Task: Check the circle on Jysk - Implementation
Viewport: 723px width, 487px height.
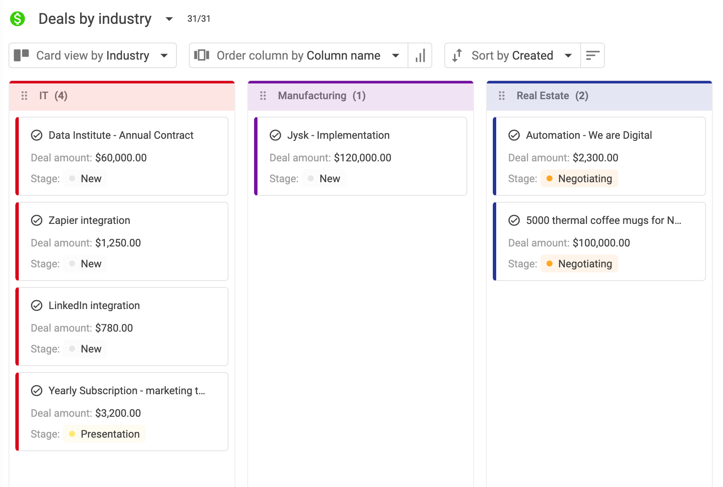Action: point(275,135)
